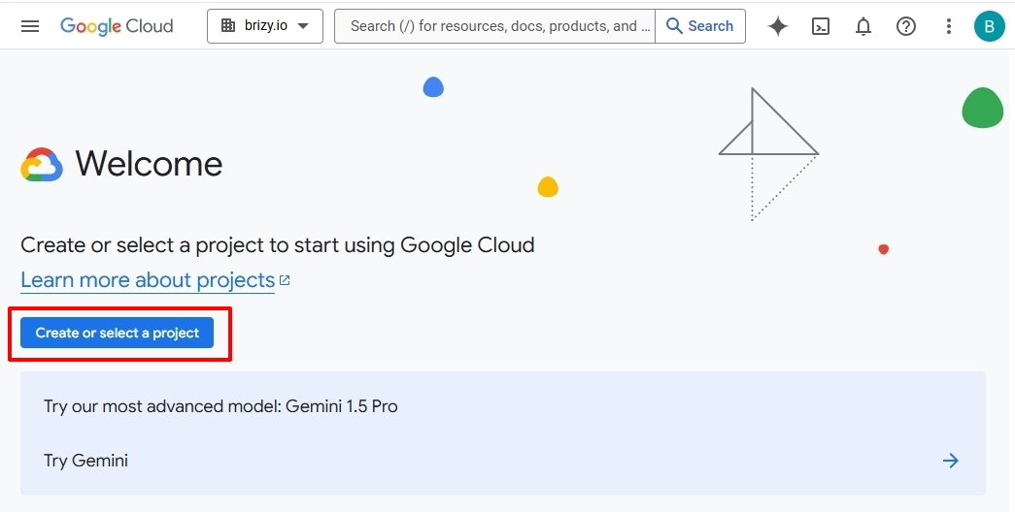The width and height of the screenshot is (1015, 512).
Task: Click the Try Gemini row
Action: point(502,461)
